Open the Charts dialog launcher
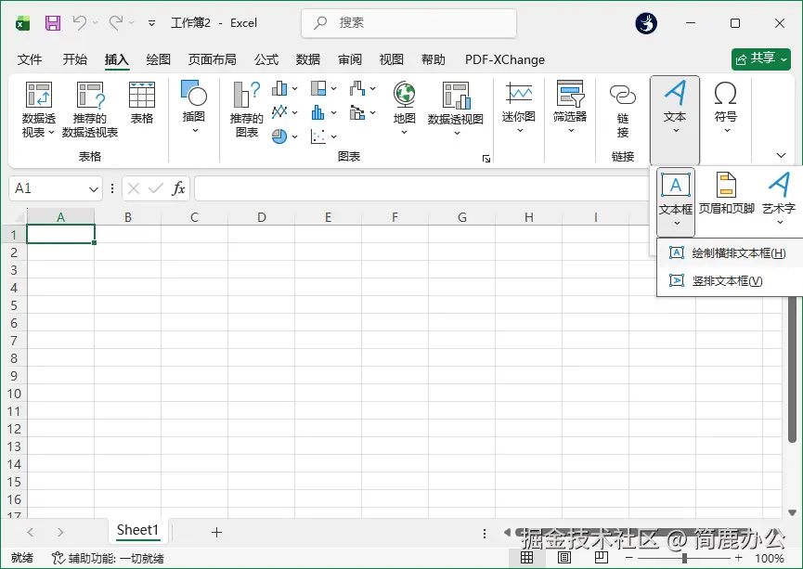 click(486, 159)
